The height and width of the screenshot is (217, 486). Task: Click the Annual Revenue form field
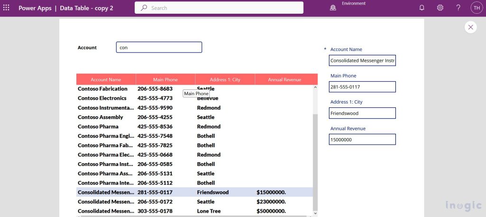362,139
